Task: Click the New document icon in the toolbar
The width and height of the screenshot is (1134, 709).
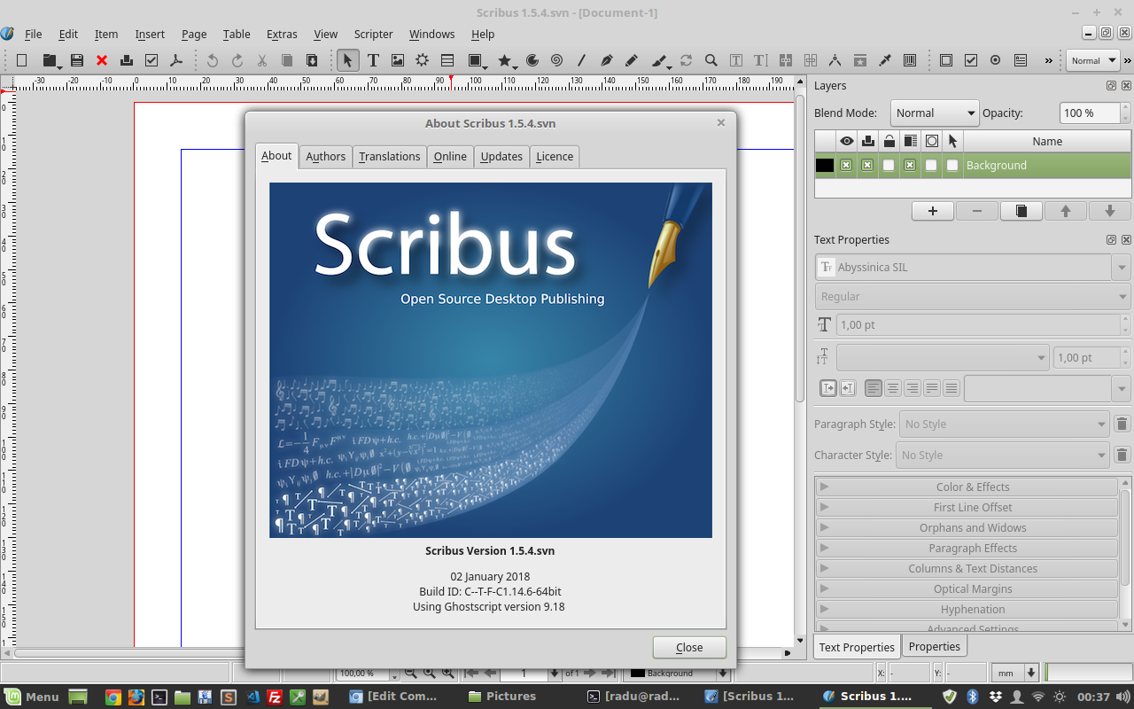Action: 22,60
